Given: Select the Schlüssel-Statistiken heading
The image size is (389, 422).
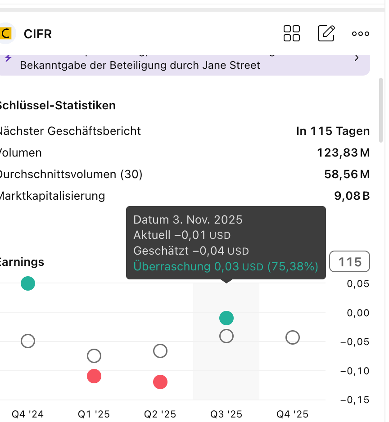Looking at the screenshot, I should click(57, 105).
